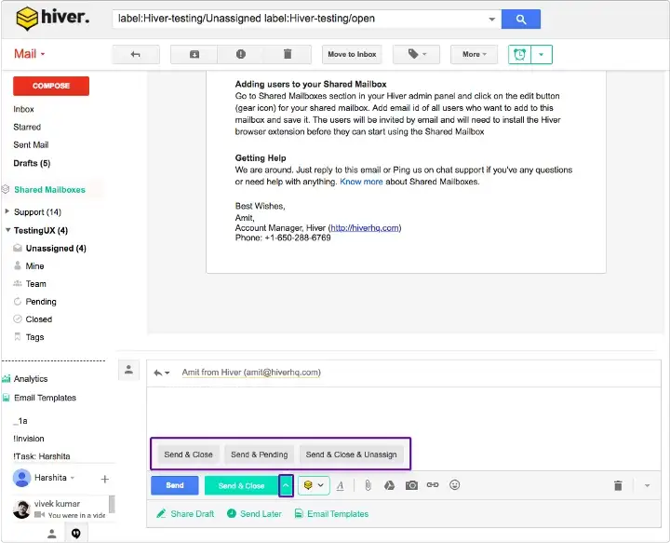Open the Inbox folder
Image resolution: width=670 pixels, height=543 pixels.
click(x=23, y=109)
